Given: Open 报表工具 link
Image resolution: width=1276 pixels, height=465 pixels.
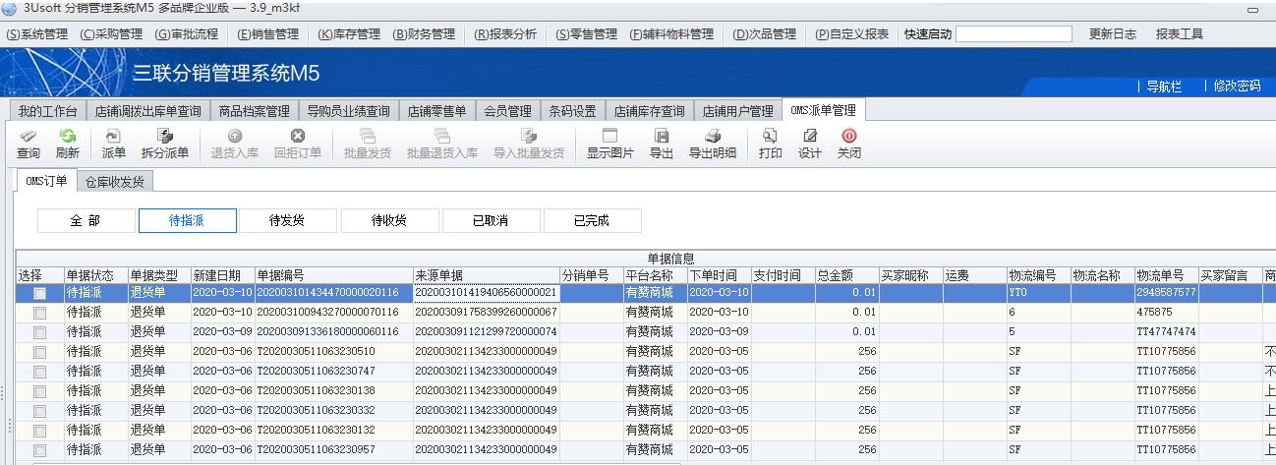Looking at the screenshot, I should [x=1180, y=33].
